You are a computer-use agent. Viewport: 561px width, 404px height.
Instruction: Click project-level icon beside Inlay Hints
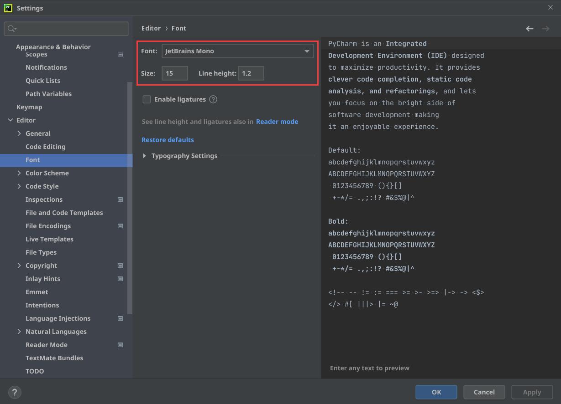coord(121,279)
